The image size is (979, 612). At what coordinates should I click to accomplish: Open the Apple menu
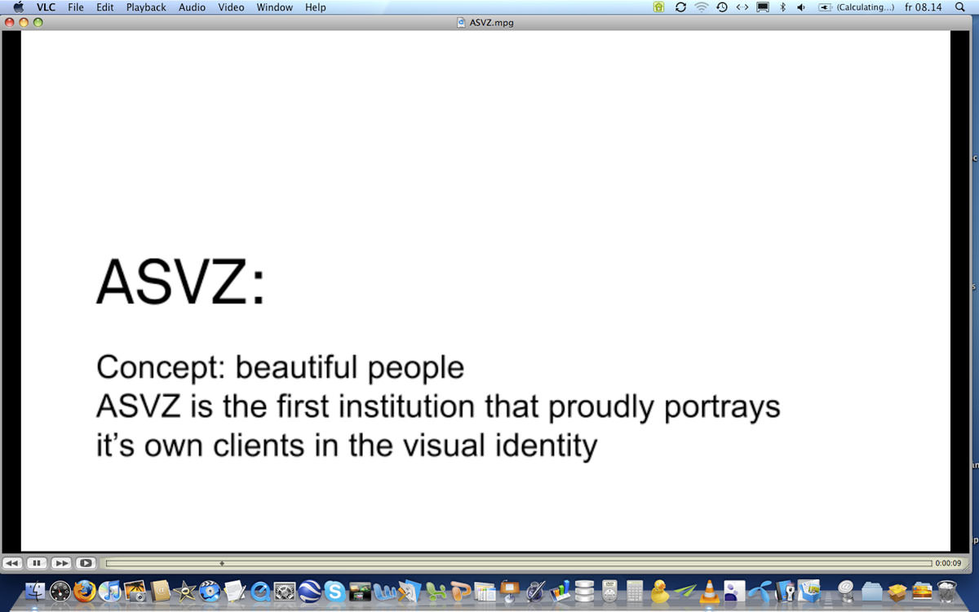click(x=18, y=7)
